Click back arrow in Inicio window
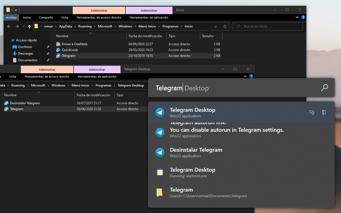The height and width of the screenshot is (213, 341). 9,26
